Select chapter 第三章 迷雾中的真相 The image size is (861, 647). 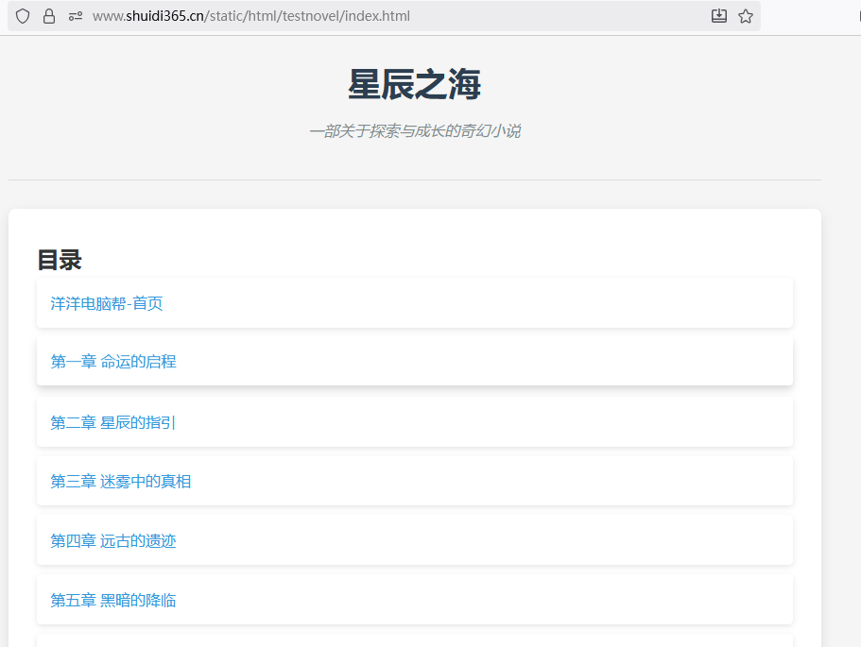[x=121, y=482]
